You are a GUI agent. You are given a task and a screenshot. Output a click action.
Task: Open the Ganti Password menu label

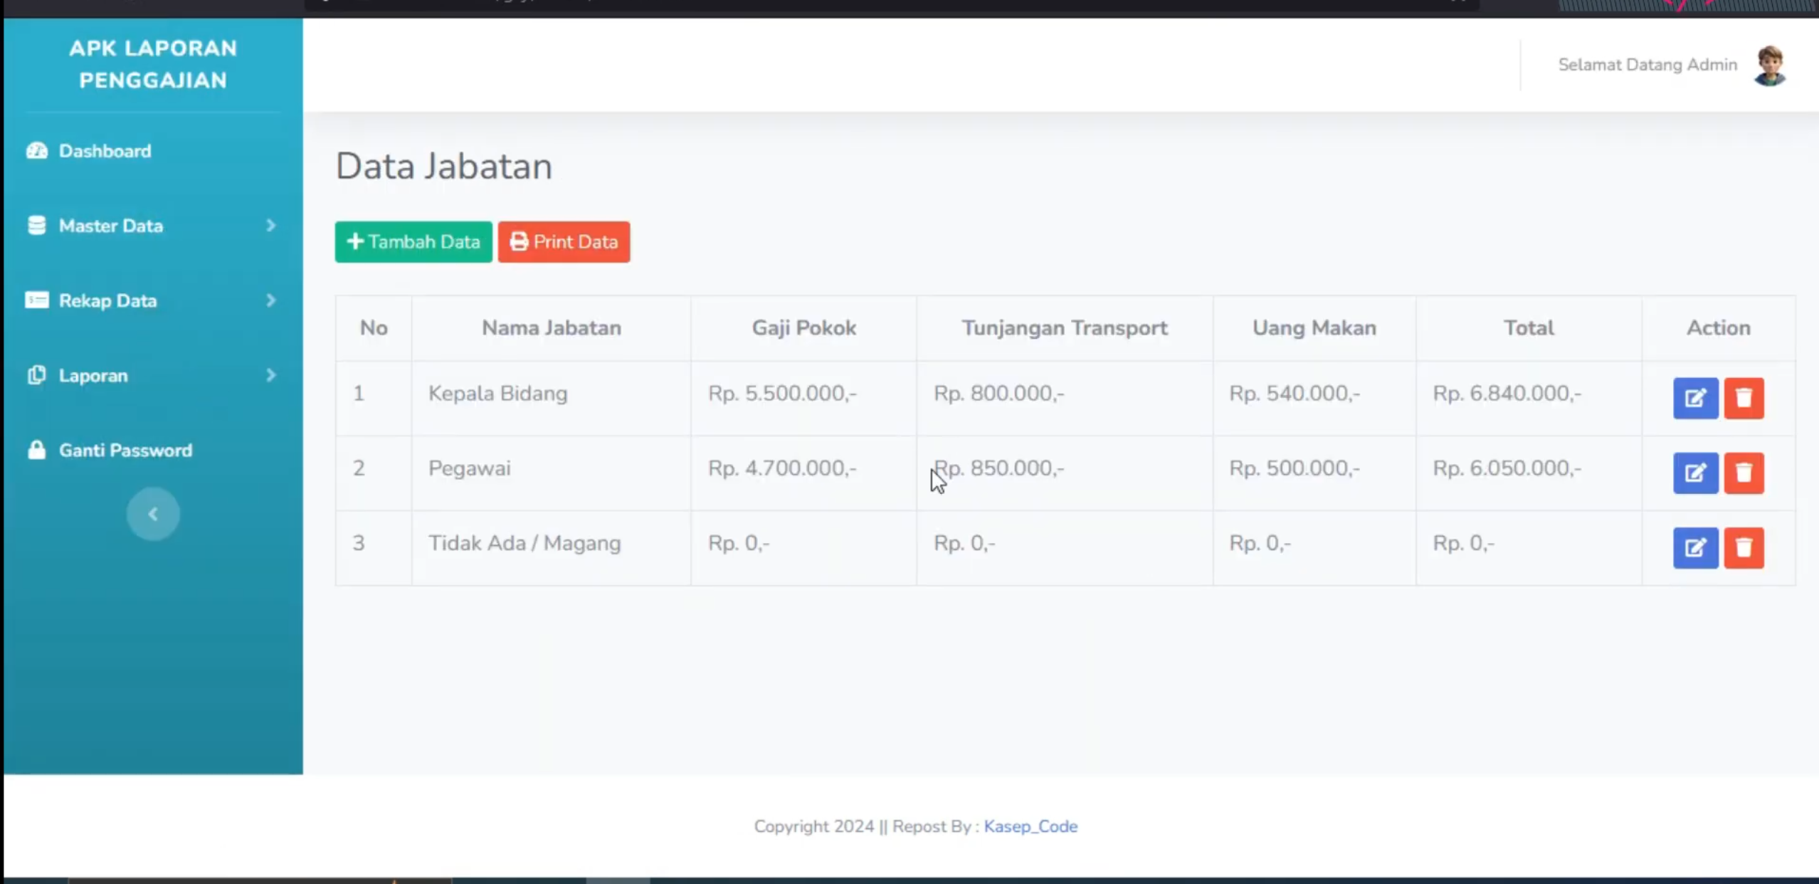[x=125, y=450]
